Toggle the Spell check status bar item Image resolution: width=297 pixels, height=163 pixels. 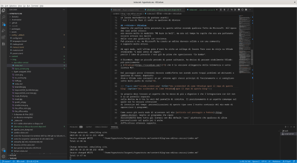[x=287, y=162]
